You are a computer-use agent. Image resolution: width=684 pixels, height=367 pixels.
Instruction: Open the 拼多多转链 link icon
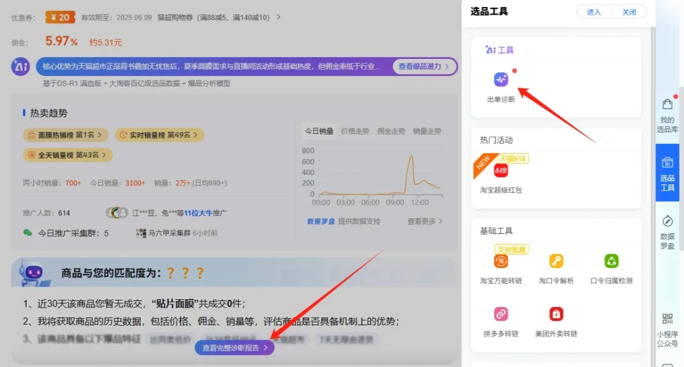coord(501,314)
